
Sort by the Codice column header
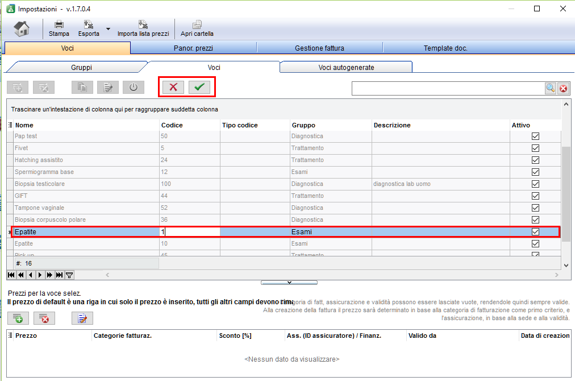(190, 125)
